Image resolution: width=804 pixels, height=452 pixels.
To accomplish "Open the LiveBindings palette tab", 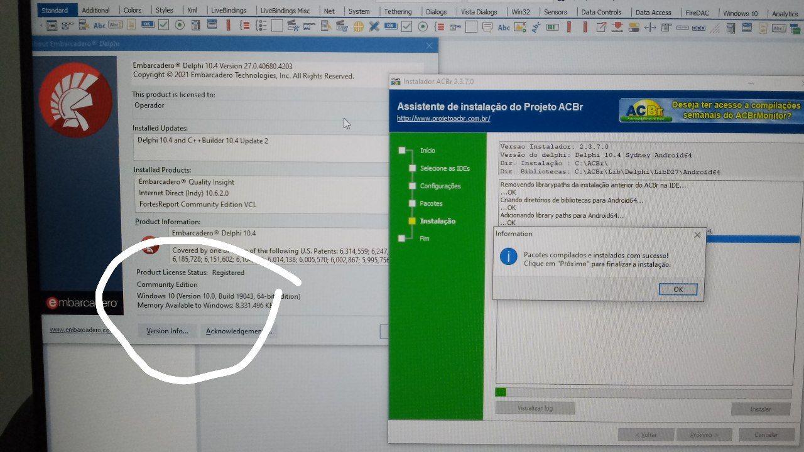I will (x=229, y=11).
